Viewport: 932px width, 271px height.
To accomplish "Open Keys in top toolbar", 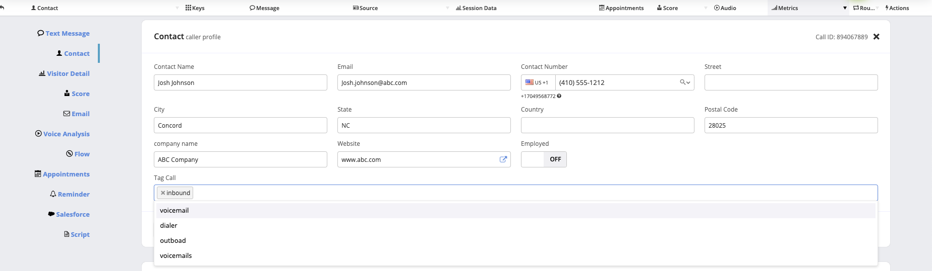I will click(195, 8).
